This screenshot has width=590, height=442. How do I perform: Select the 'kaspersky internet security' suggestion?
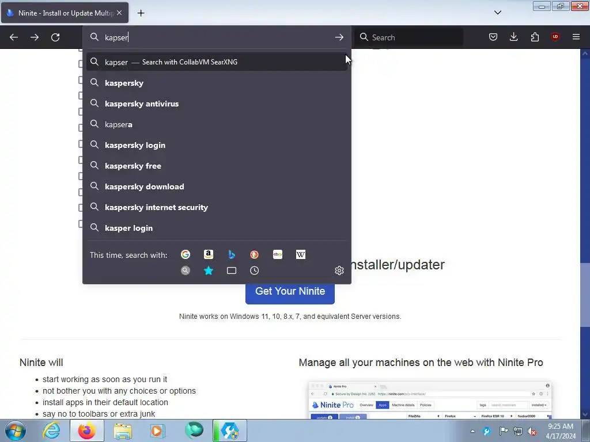(x=217, y=207)
